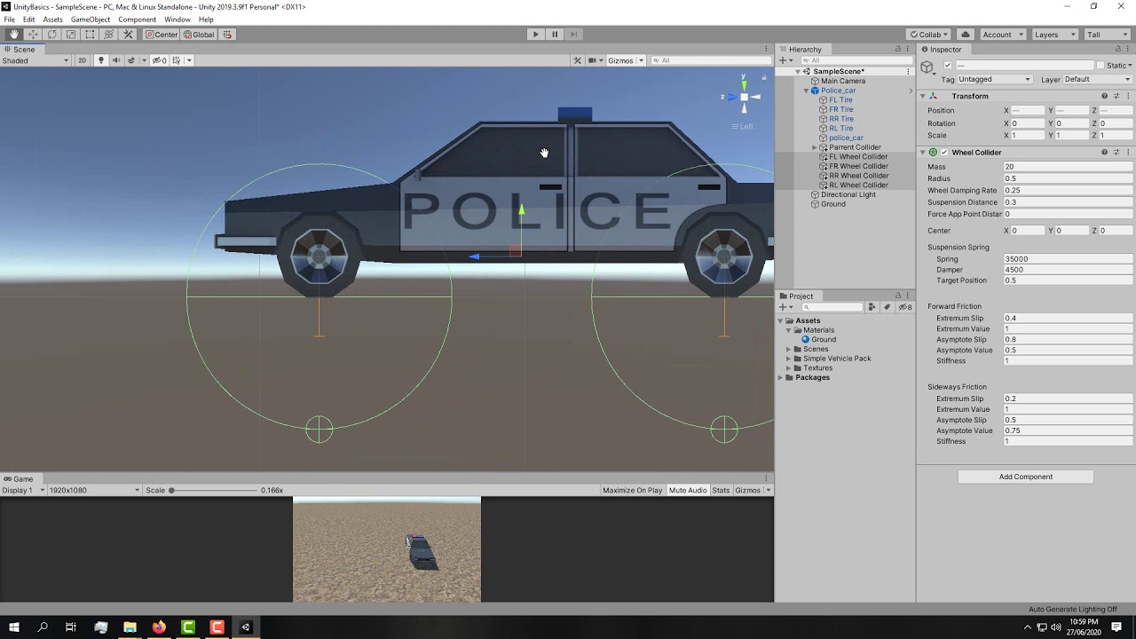1136x639 pixels.
Task: Select the Move tool
Action: click(33, 35)
